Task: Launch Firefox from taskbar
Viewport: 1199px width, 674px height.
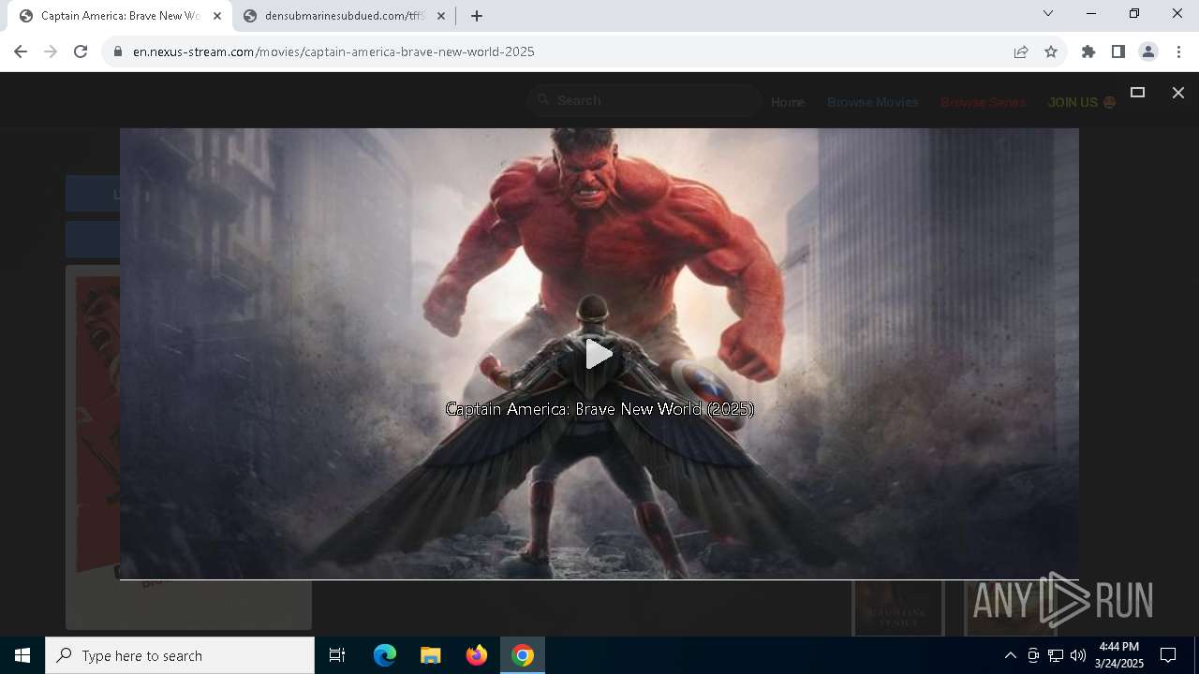Action: tap(477, 655)
